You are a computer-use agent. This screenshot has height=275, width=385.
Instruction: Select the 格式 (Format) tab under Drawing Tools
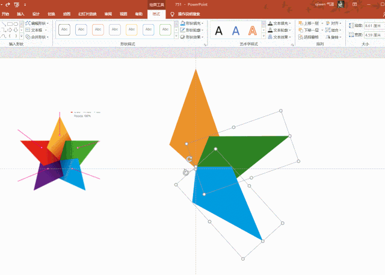click(x=156, y=14)
